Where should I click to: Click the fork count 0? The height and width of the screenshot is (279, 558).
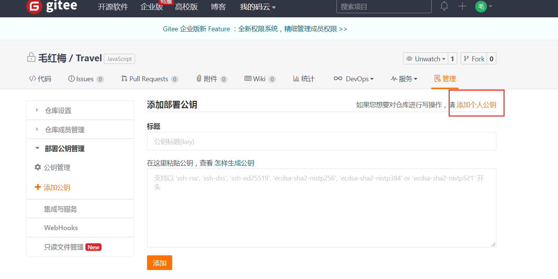coord(491,59)
